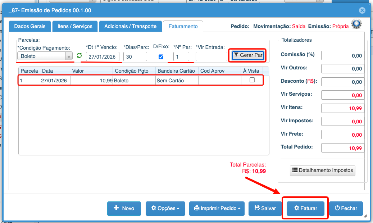Check À Vista box for parcela 1
Viewport: 373px width, 223px height.
tap(252, 80)
